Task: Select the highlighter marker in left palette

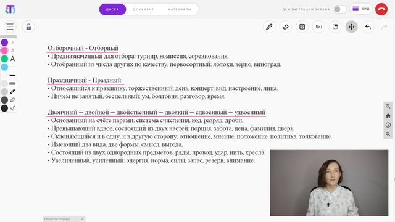Action: point(12,100)
